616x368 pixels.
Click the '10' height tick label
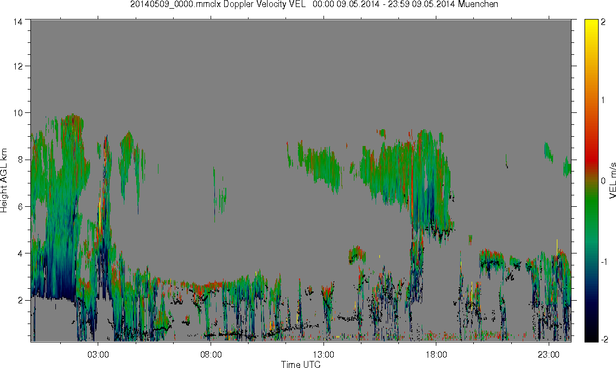[x=18, y=113]
